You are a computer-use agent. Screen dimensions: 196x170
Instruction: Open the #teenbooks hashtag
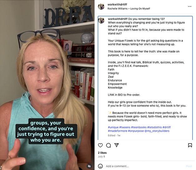pos(139,127)
